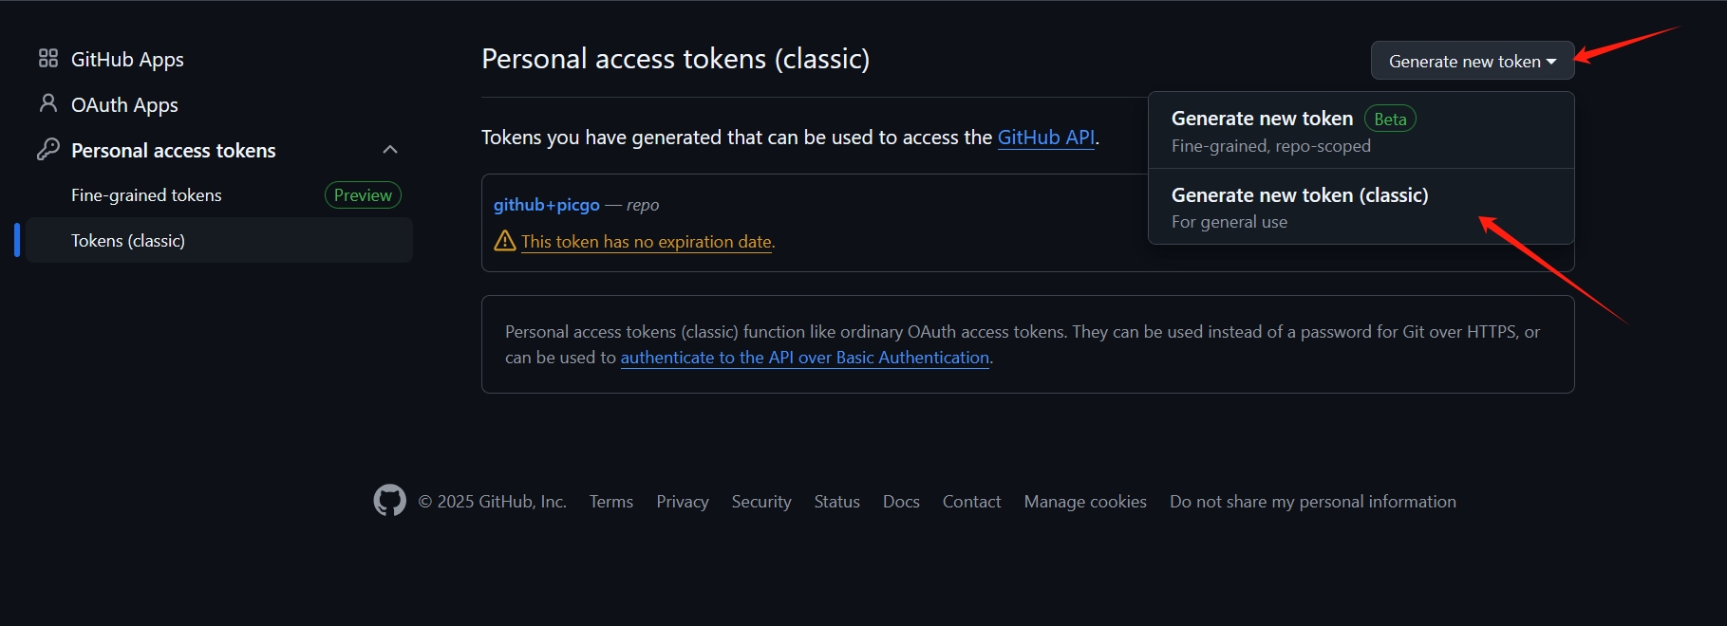The width and height of the screenshot is (1727, 626).
Task: Click the GitHub Octocat footer logo
Action: coord(389,501)
